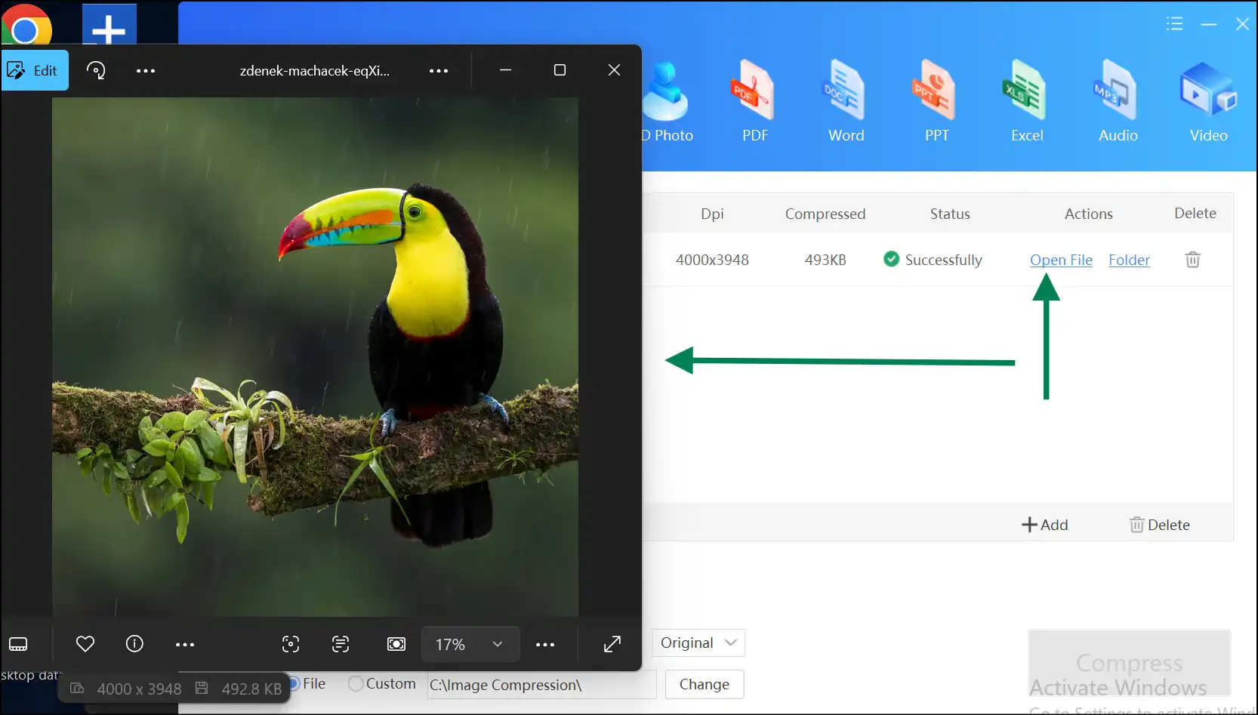The image size is (1258, 715).
Task: Click the Change output folder button
Action: tap(705, 684)
